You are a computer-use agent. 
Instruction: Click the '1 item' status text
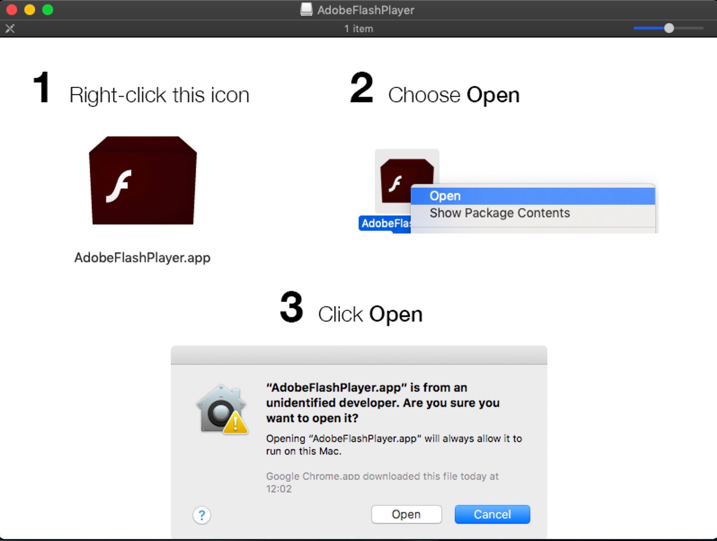pyautogui.click(x=358, y=29)
